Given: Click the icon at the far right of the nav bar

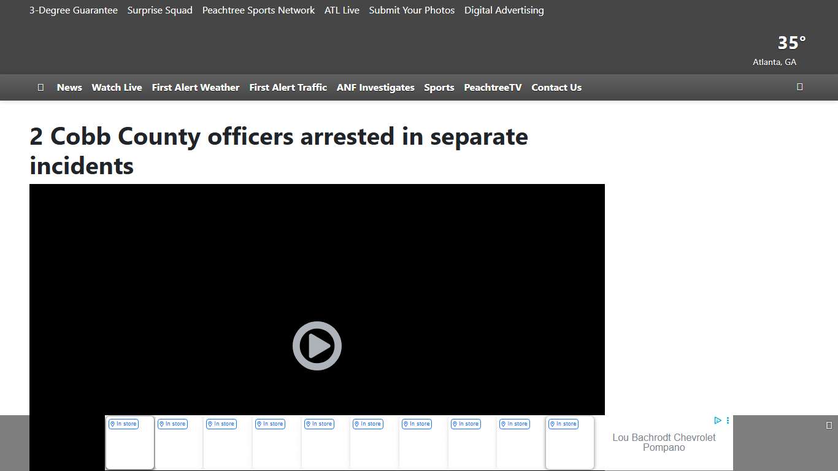Looking at the screenshot, I should pos(799,87).
